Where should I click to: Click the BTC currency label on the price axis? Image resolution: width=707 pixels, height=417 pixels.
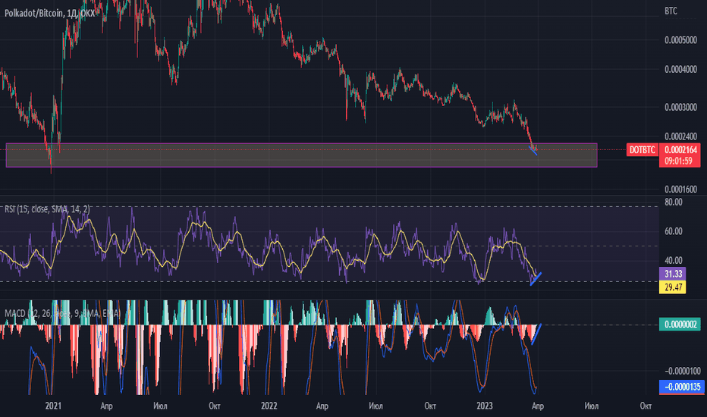coord(671,11)
